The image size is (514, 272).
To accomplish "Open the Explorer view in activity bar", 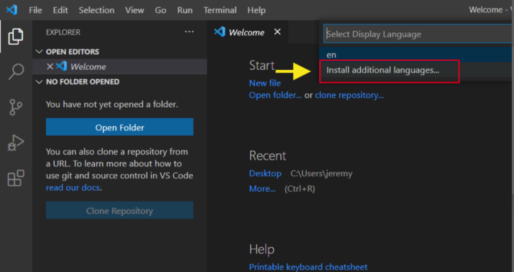I will 16,36.
